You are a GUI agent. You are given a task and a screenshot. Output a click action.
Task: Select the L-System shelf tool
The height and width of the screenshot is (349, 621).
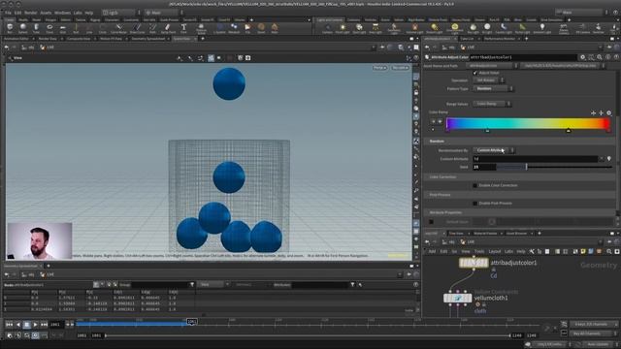click(219, 28)
